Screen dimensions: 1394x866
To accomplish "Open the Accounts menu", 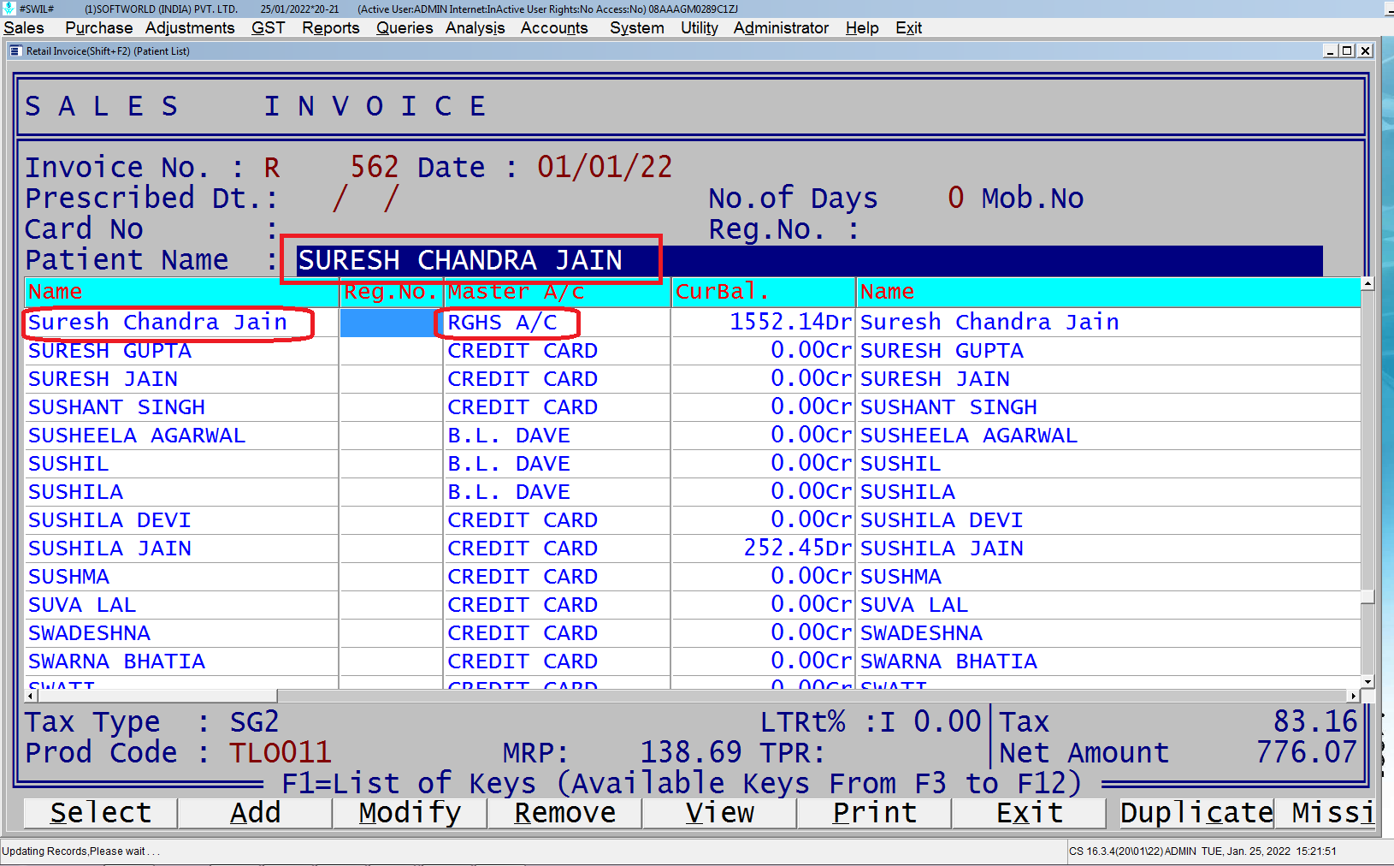I will [554, 28].
